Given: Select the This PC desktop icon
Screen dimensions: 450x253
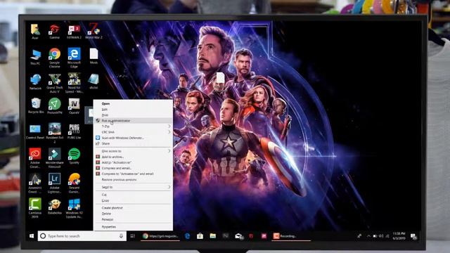Looking at the screenshot, I should coord(35,57).
